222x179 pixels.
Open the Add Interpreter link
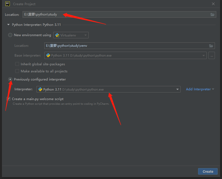[200, 89]
